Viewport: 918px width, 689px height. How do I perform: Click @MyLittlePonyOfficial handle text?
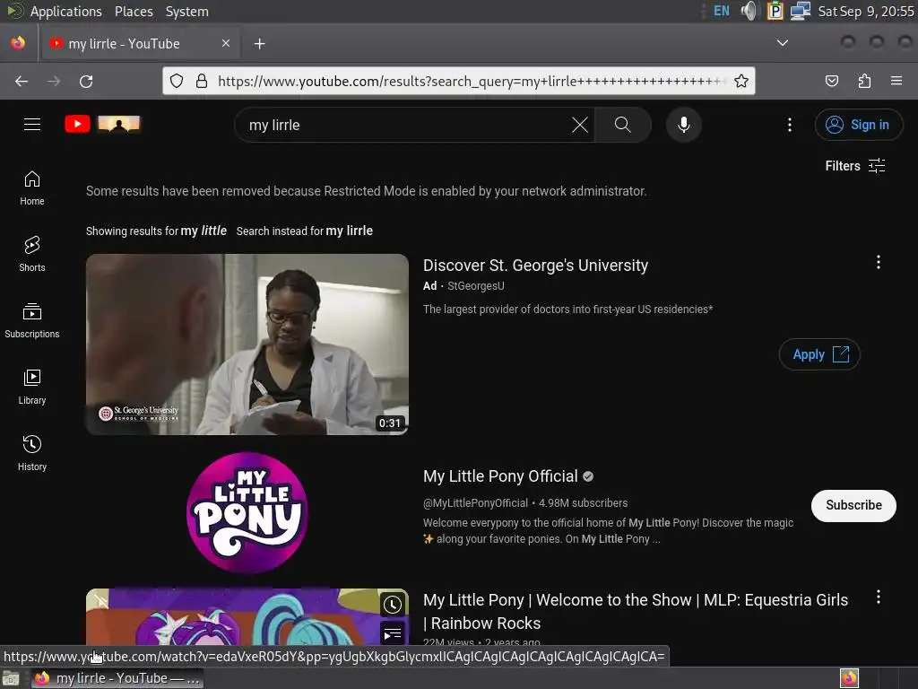pyautogui.click(x=475, y=502)
